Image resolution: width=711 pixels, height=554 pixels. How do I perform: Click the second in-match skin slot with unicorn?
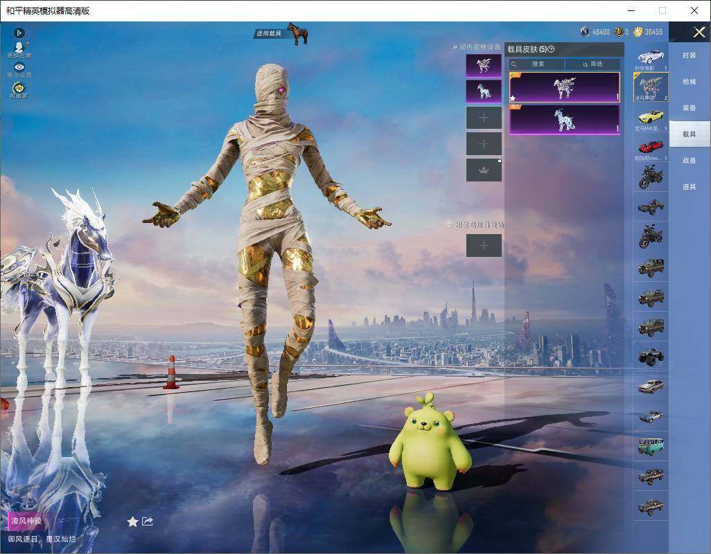click(x=484, y=91)
